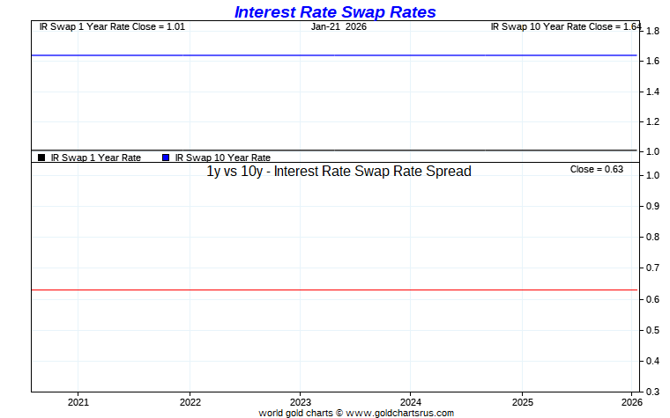Click the 'Interest Rate Swap Rates' chart title
The image size is (670, 418).
tap(335, 12)
